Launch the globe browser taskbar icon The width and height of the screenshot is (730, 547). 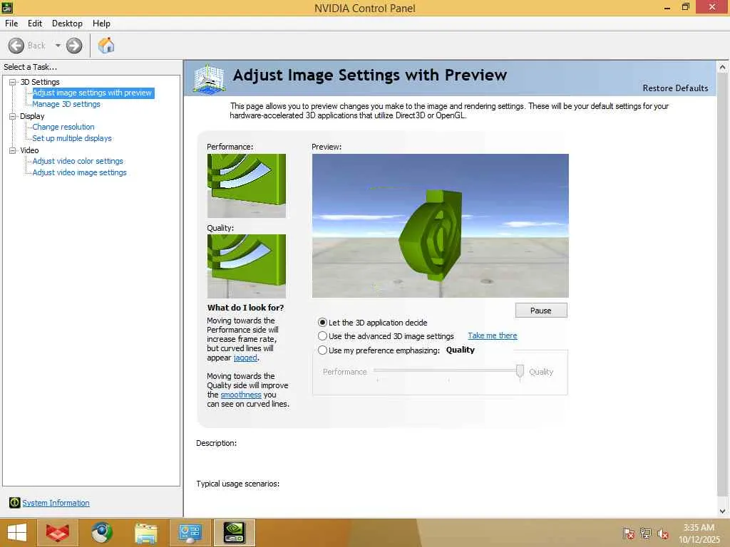point(101,533)
